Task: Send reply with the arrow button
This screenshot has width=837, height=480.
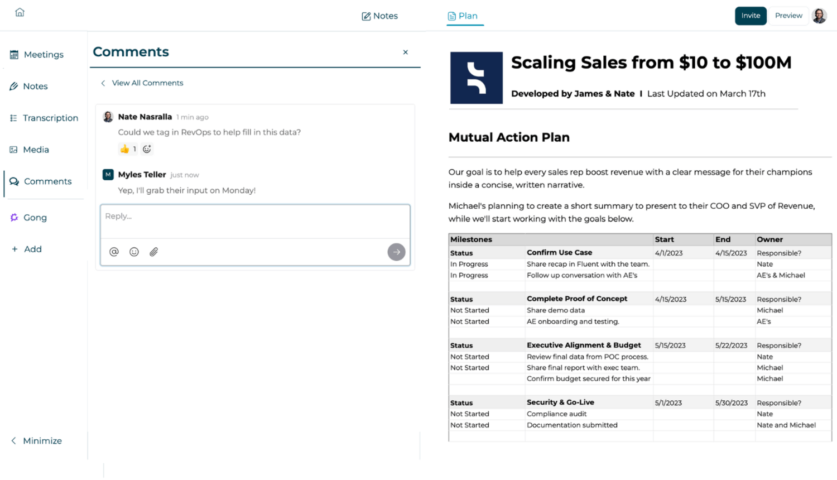Action: coord(396,252)
